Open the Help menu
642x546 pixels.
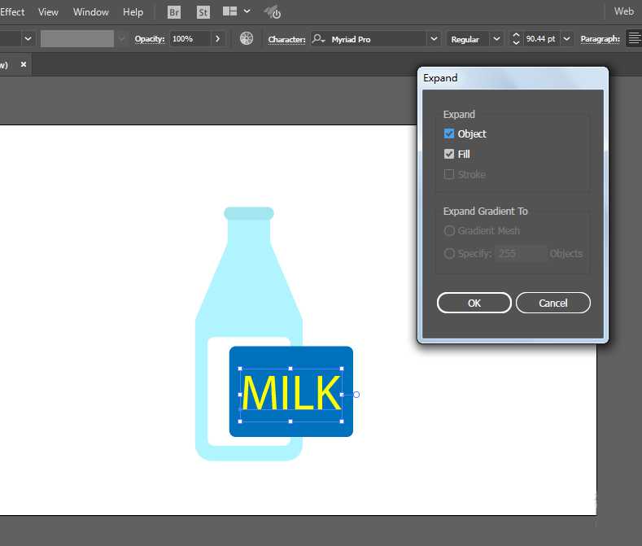[133, 12]
